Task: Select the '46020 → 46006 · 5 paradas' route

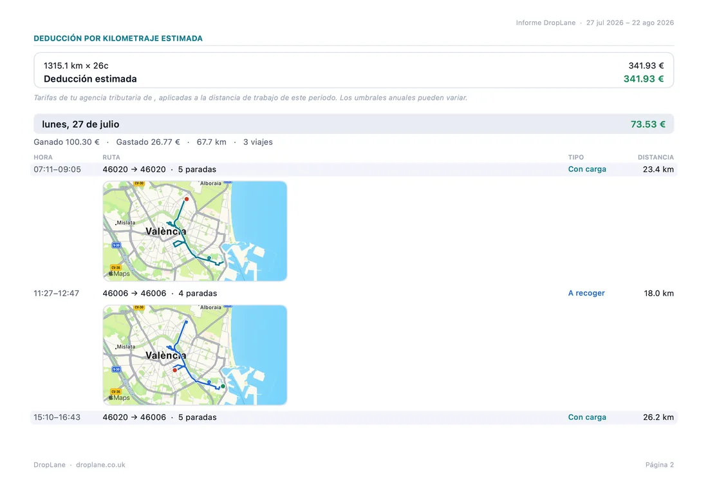Action: click(160, 417)
